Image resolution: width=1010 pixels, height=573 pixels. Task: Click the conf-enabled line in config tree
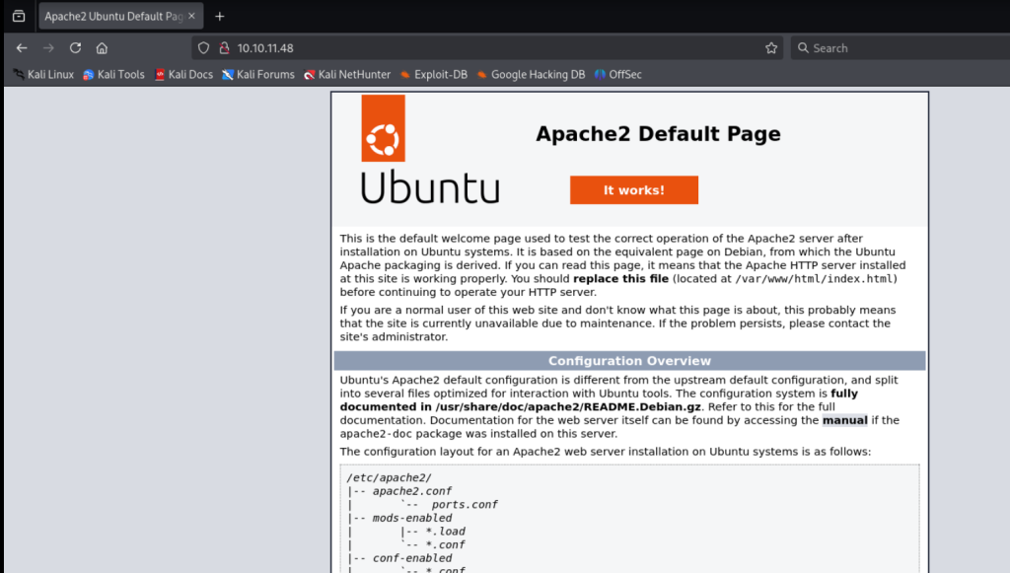click(x=412, y=558)
